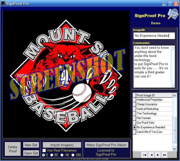Select the 90 degree rotation option
180x161 pixels.
point(52,155)
